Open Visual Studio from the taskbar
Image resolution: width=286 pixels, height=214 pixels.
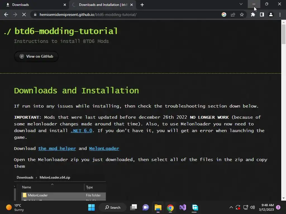183,207
